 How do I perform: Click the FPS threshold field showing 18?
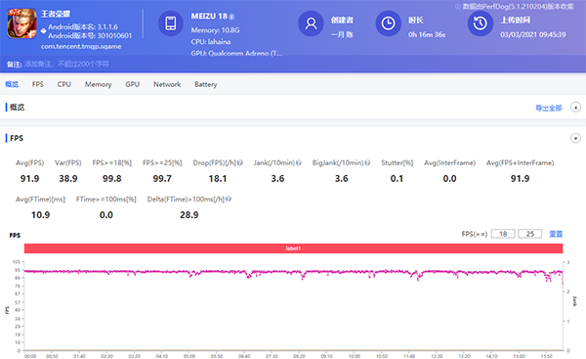click(503, 234)
